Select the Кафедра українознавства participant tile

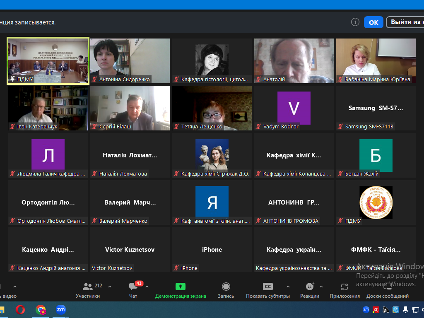(294, 250)
